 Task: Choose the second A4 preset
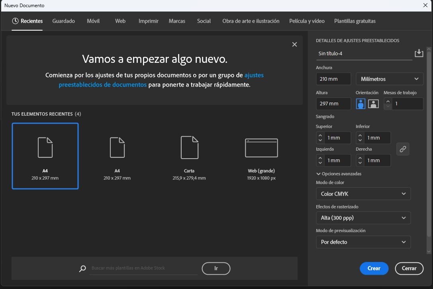[x=117, y=156]
